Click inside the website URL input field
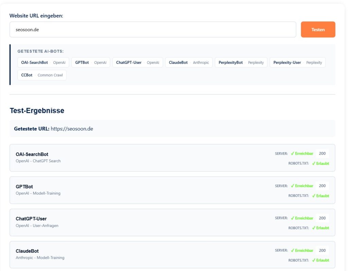This screenshot has height=271, width=348. click(x=153, y=30)
